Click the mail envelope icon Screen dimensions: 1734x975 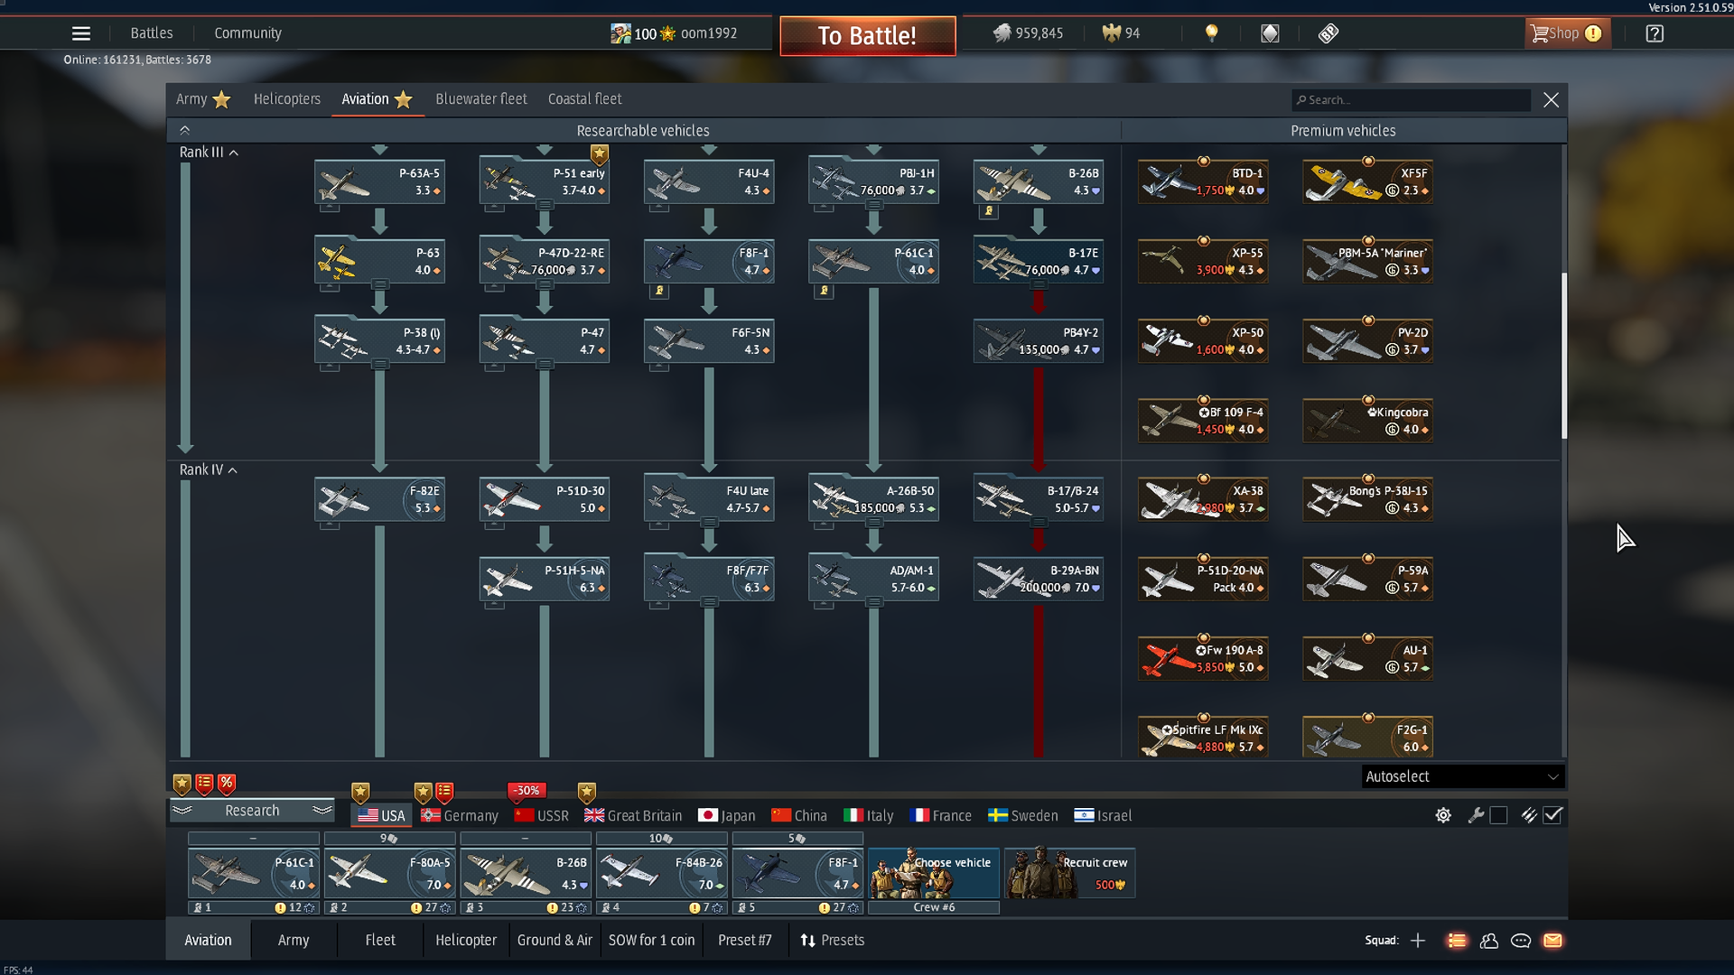1552,941
